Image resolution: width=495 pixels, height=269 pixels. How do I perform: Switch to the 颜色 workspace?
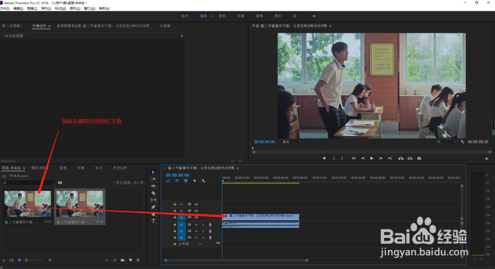tap(222, 16)
